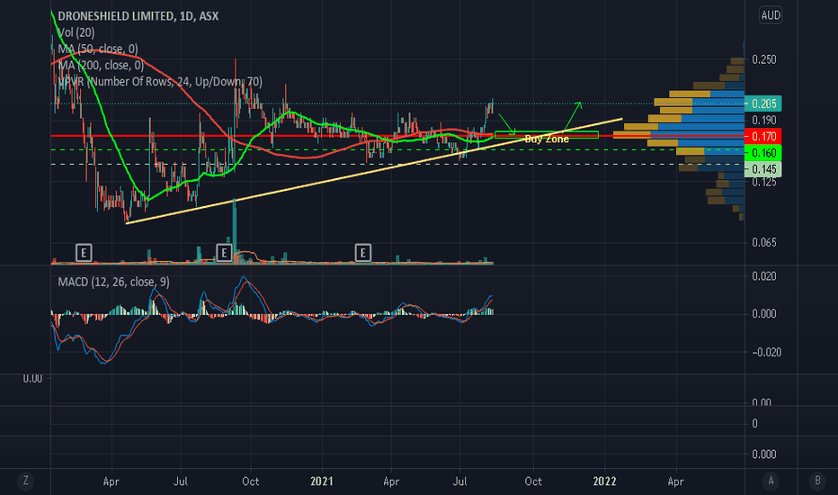This screenshot has width=838, height=495.
Task: Click the Z timezone button
Action: (25, 481)
